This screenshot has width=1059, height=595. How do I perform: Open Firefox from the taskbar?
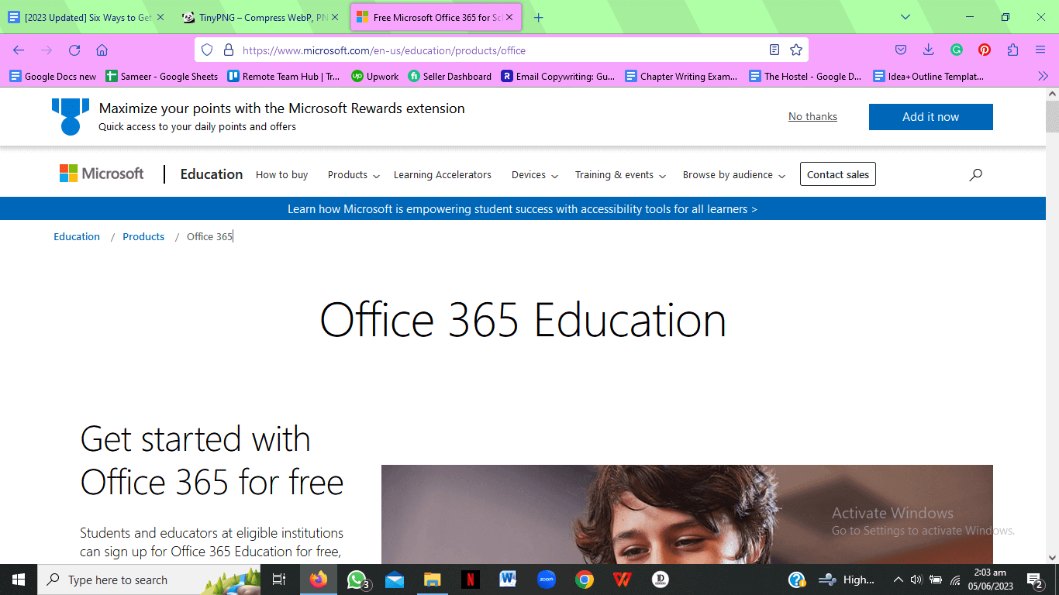(319, 580)
